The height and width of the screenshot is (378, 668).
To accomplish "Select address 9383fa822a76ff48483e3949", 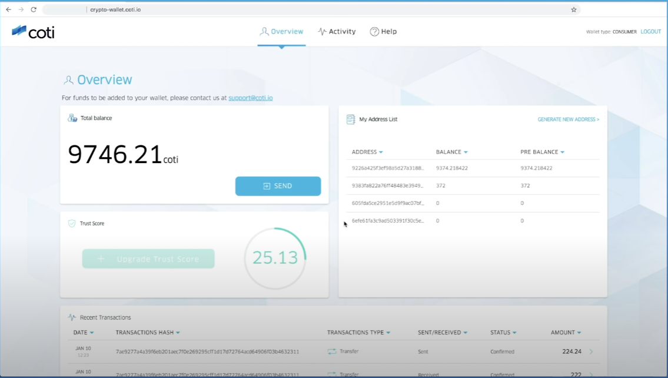I will click(x=387, y=186).
